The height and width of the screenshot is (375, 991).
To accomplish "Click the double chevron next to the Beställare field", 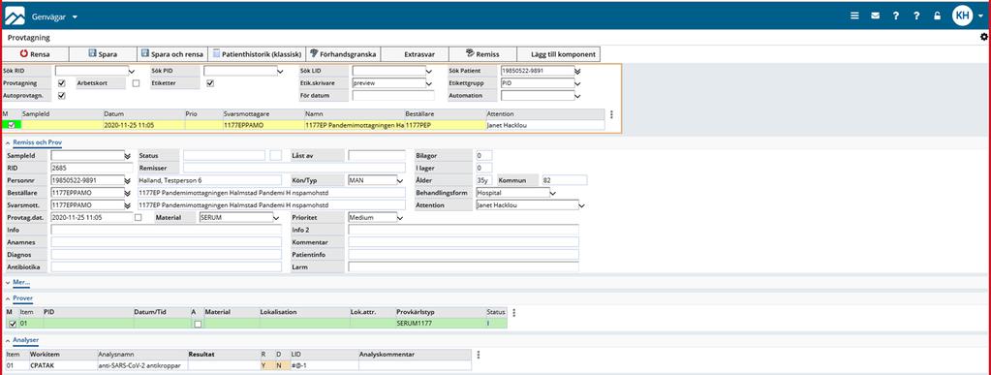I will pos(127,193).
